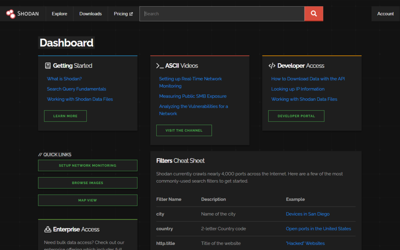Open the Account menu
Viewport: 400px width, 250px height.
[385, 14]
